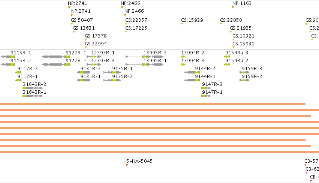The height and width of the screenshot is (183, 319).
Task: Select the 9154Ra-3 transcript glyph
Action: pos(227,57)
